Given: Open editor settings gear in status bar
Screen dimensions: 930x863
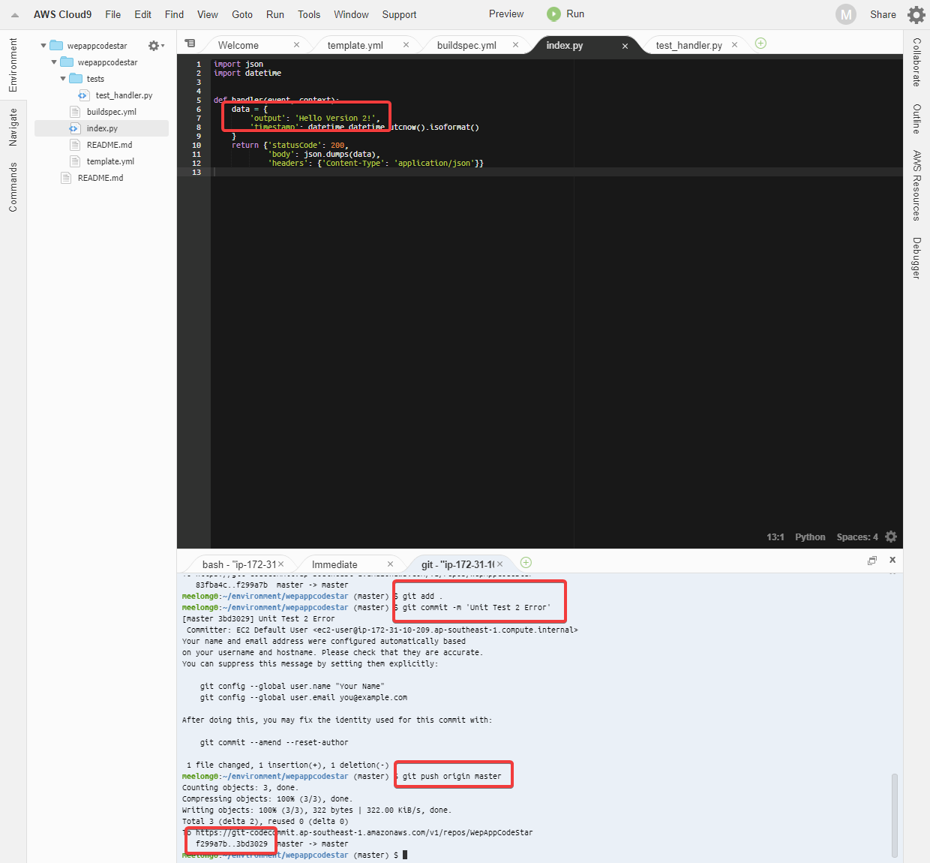Looking at the screenshot, I should click(x=891, y=537).
